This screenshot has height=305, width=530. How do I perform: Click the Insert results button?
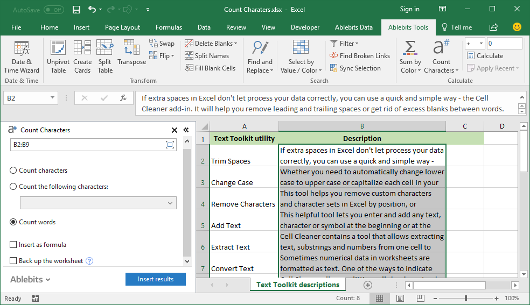(x=156, y=279)
